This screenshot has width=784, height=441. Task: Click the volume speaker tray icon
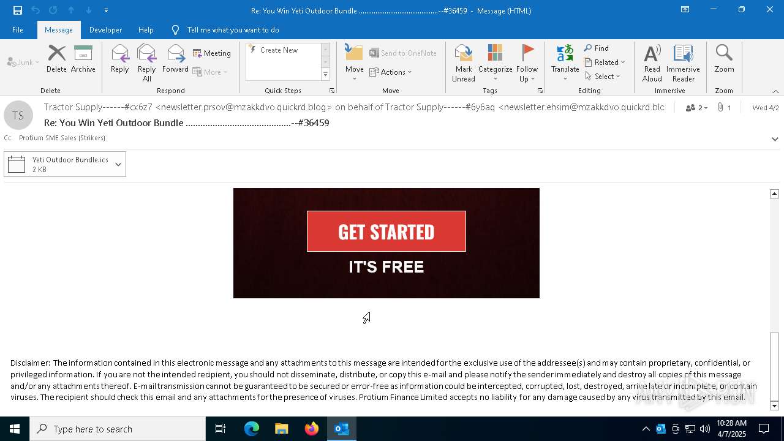[x=705, y=429]
